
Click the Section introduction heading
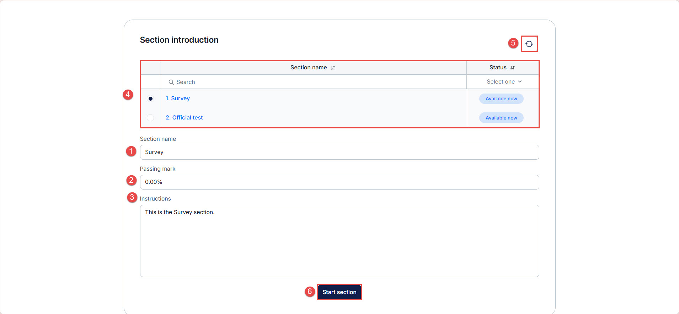179,40
